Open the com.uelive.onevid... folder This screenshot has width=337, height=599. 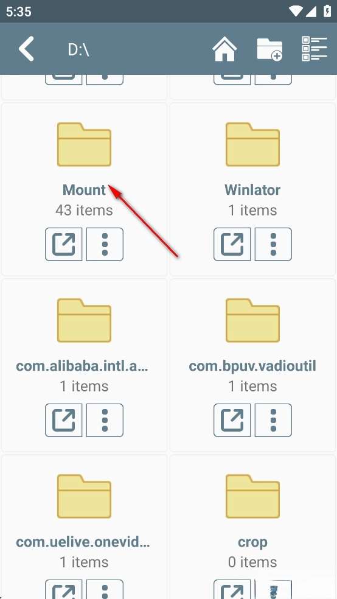click(x=84, y=496)
